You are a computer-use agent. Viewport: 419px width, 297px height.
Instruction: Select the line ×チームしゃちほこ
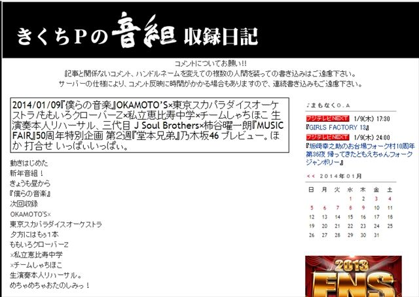pos(36,265)
